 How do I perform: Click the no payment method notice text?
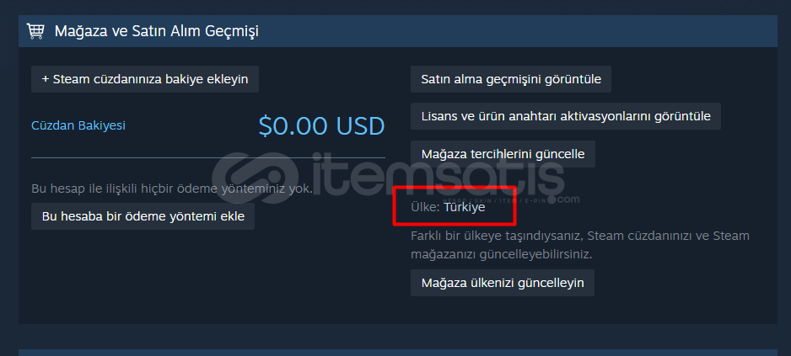coord(172,189)
